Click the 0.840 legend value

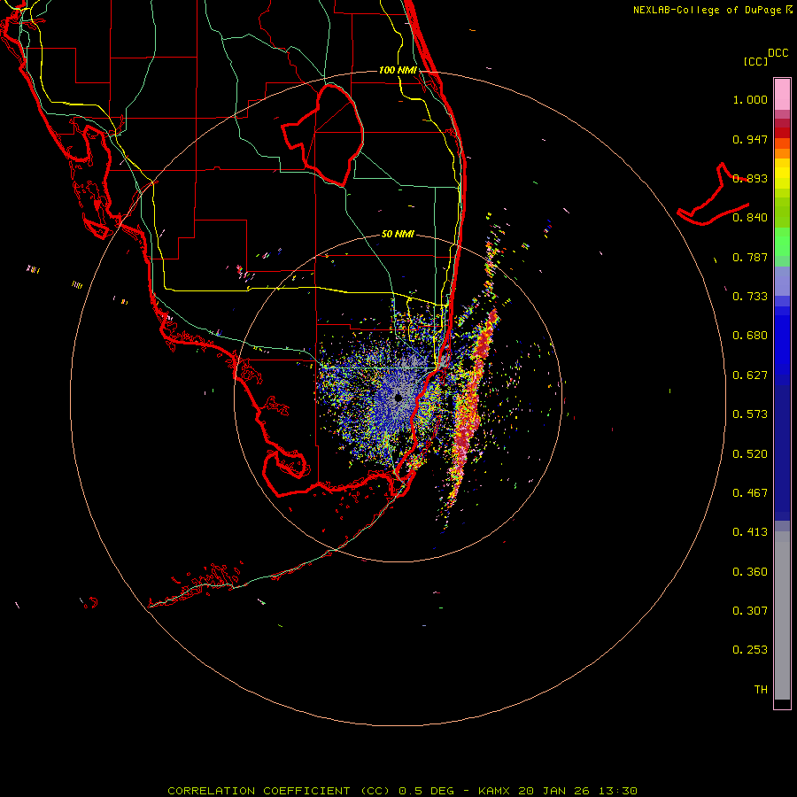750,218
